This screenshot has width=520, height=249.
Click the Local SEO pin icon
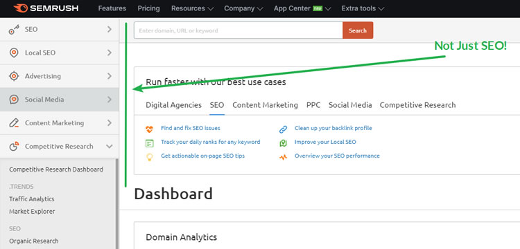click(x=14, y=53)
